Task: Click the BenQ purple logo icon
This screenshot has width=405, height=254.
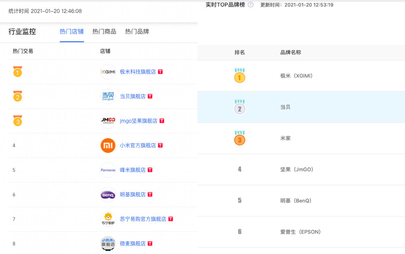Action: (x=108, y=195)
